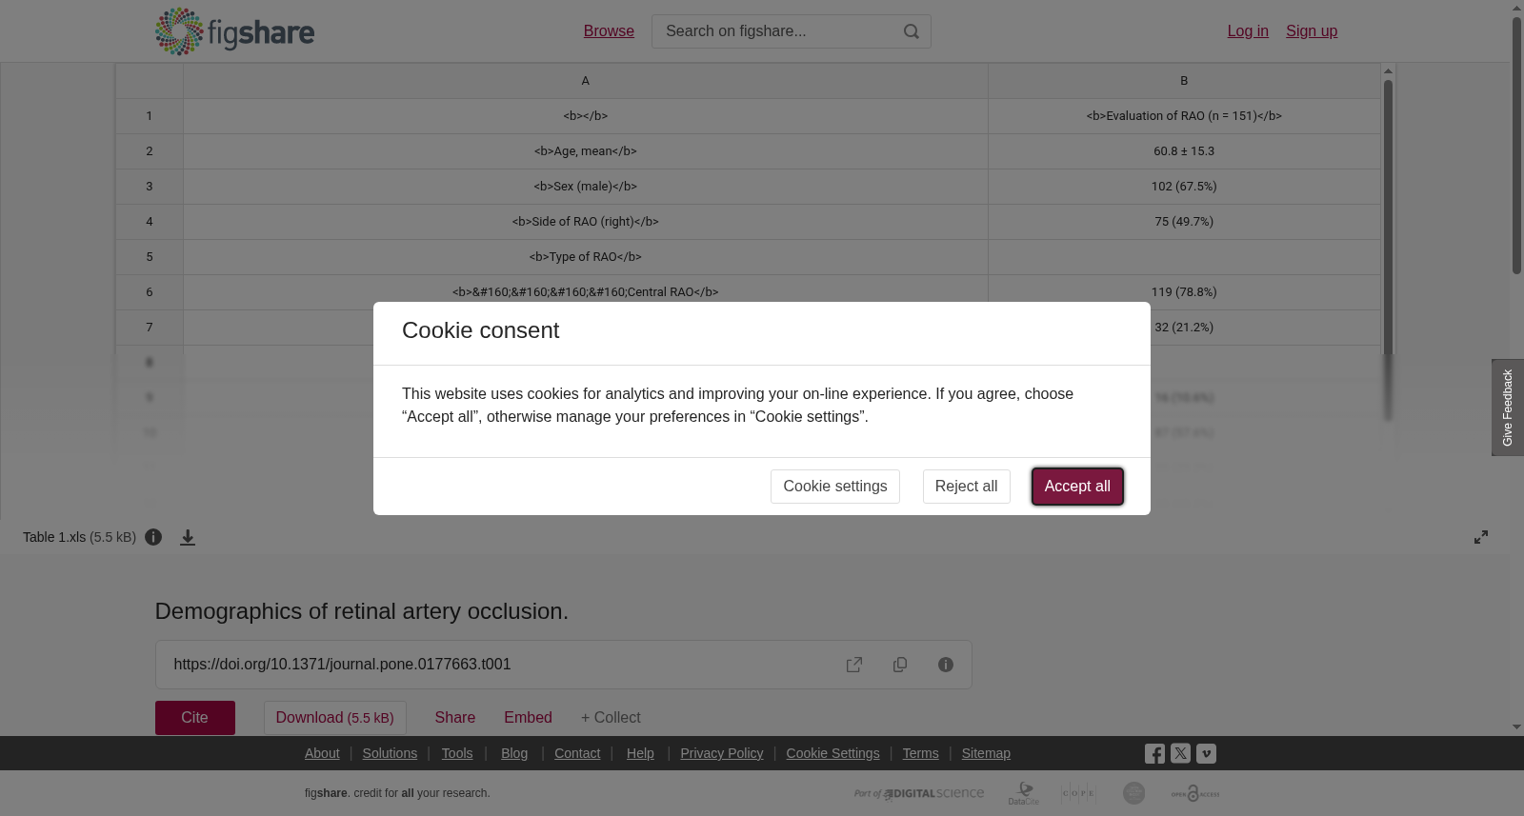Screen dimensions: 1524x816
Task: Click cell '75 (49.7%)'
Action: pos(1184,222)
